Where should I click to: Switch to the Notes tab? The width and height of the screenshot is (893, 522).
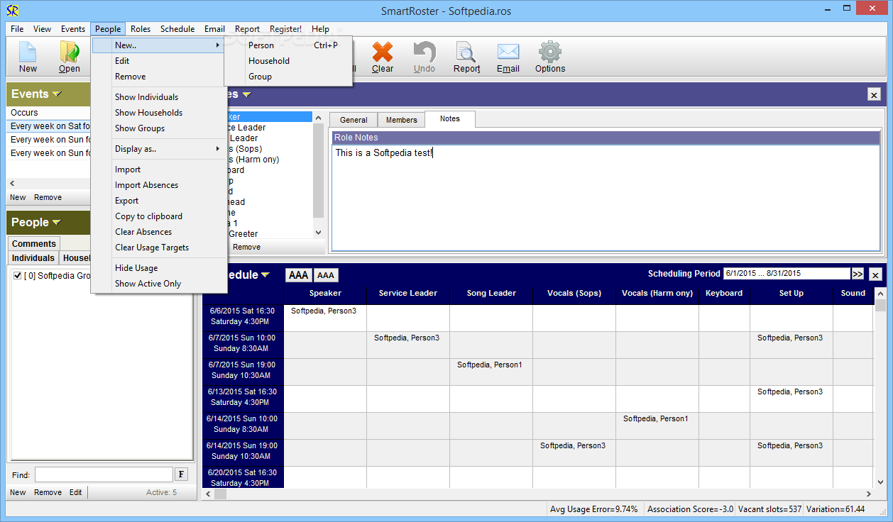[x=450, y=118]
